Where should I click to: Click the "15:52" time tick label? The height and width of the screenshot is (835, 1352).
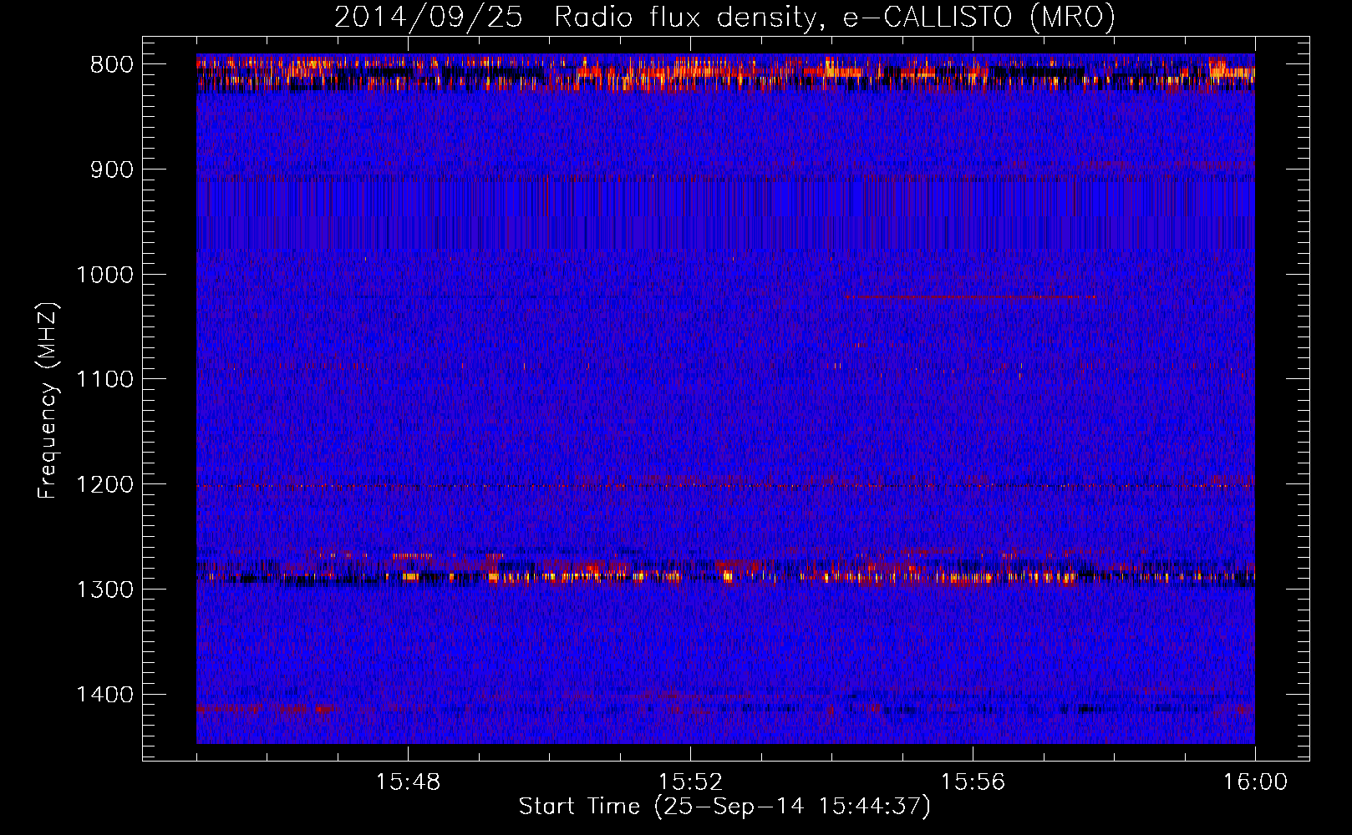click(690, 782)
